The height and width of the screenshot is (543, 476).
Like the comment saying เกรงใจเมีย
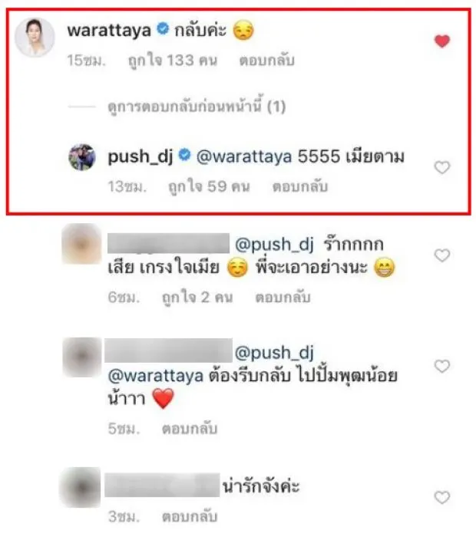coord(442,255)
